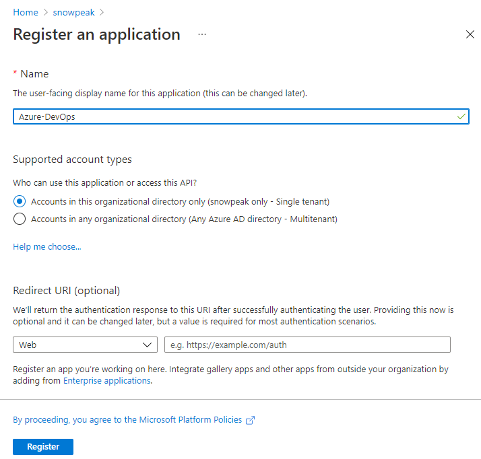Screen dimensions: 481x459
Task: Select Single tenant account type radio
Action: tap(20, 202)
